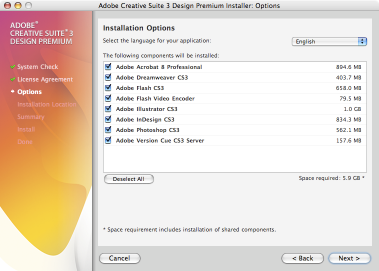Image resolution: width=379 pixels, height=271 pixels.
Task: Click the Adobe Photoshop CS3 label
Action: coord(147,130)
